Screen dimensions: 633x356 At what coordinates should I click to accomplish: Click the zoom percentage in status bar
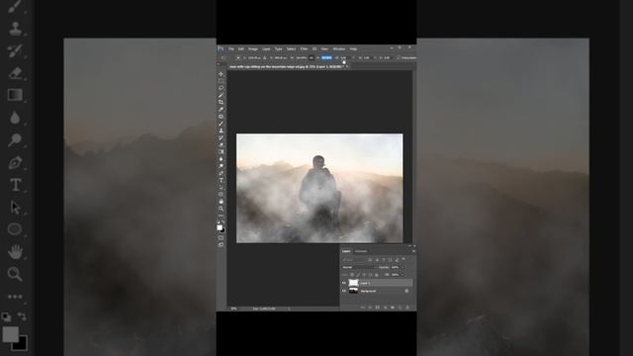[x=233, y=309]
